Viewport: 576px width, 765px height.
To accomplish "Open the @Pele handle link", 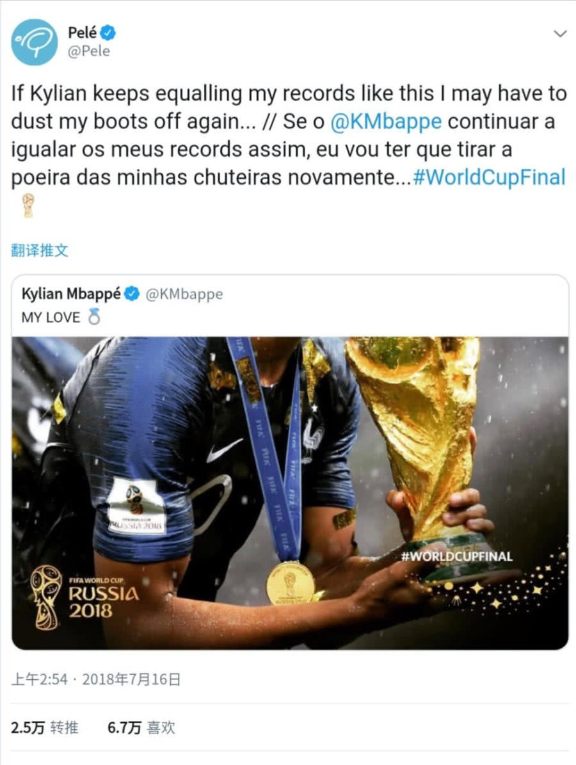I will click(x=89, y=51).
